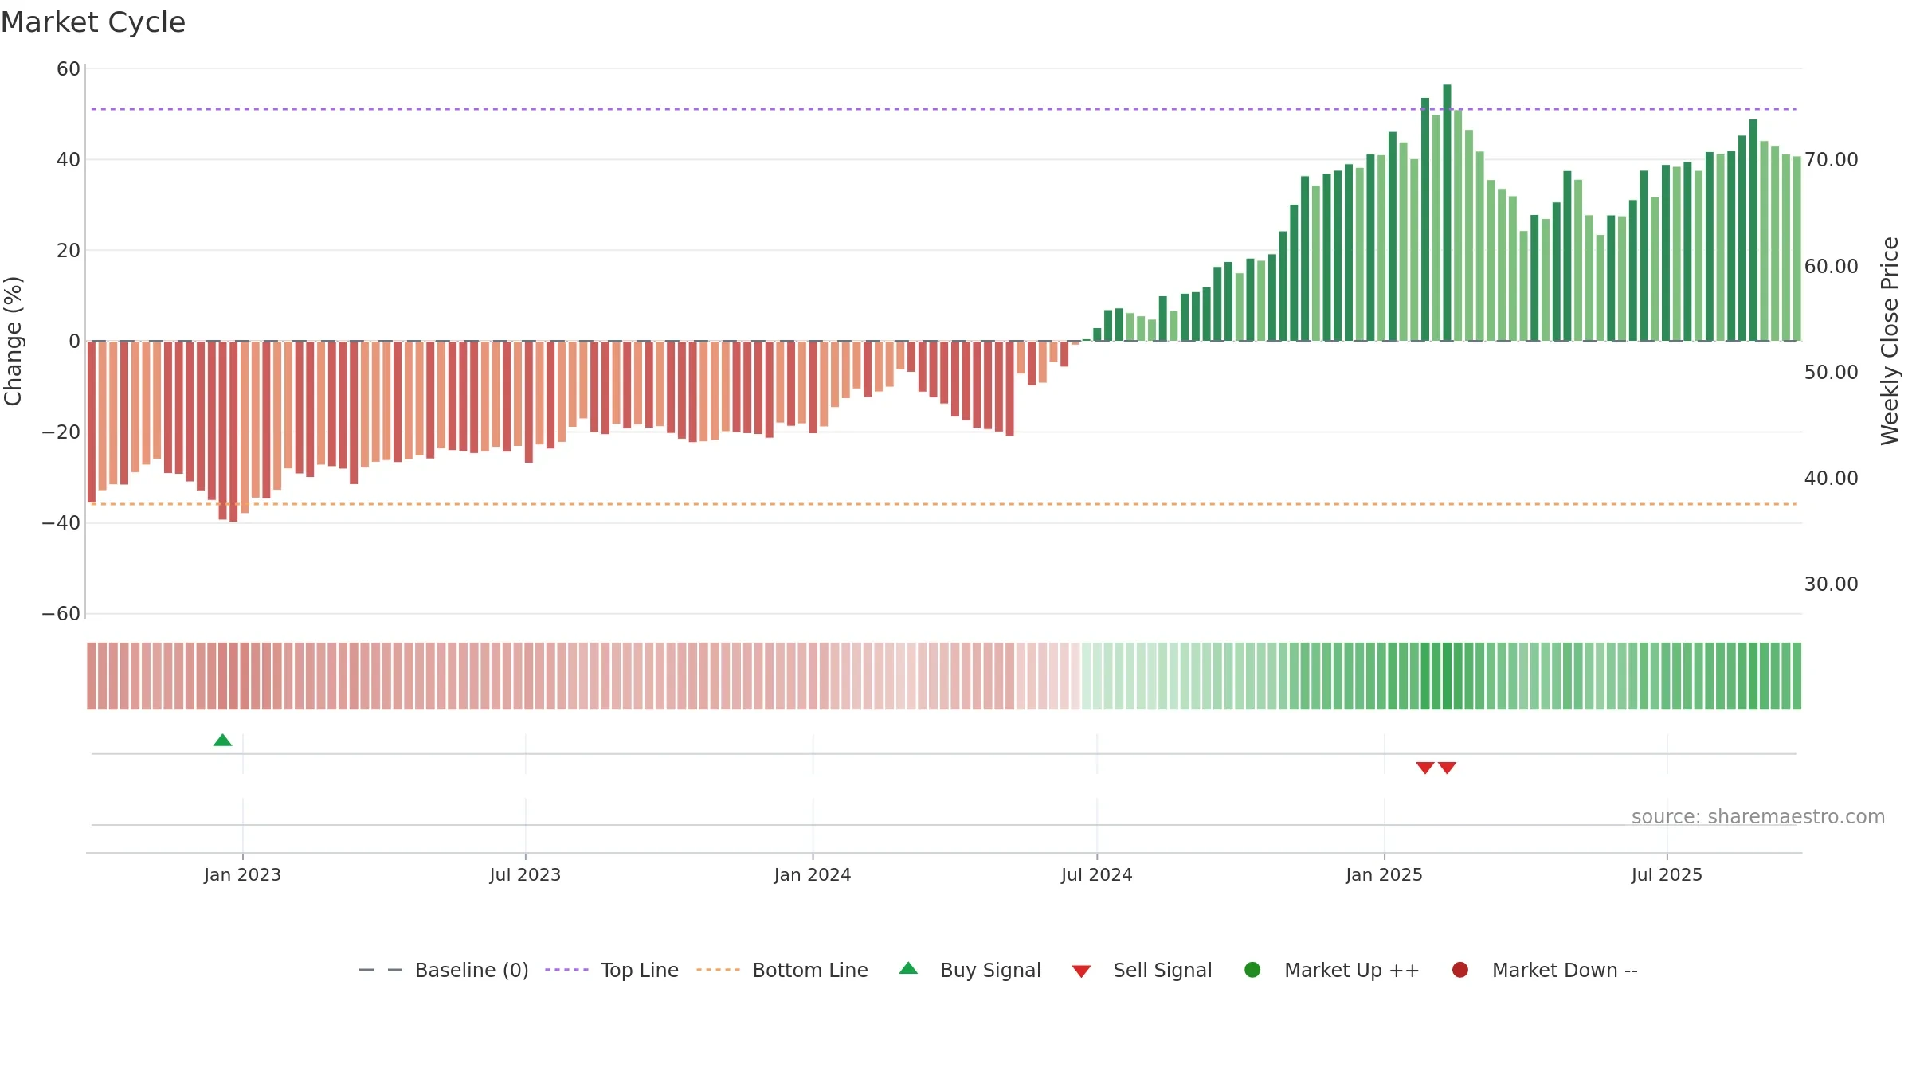1912x1075 pixels.
Task: Click the Jul 2025 x-axis label
Action: coord(1667,875)
